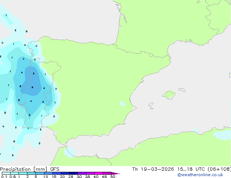Screen dimensions: 231x178
Task: Click the '35' legend scale label
Action: tap(87, 177)
